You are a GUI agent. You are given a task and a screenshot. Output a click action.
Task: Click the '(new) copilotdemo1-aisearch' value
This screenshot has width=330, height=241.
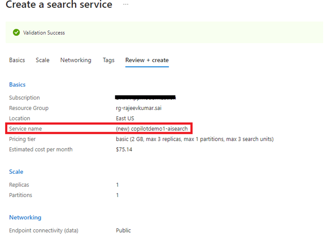pos(152,128)
